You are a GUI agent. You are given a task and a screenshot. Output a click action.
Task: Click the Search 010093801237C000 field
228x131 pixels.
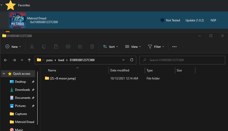(182, 60)
